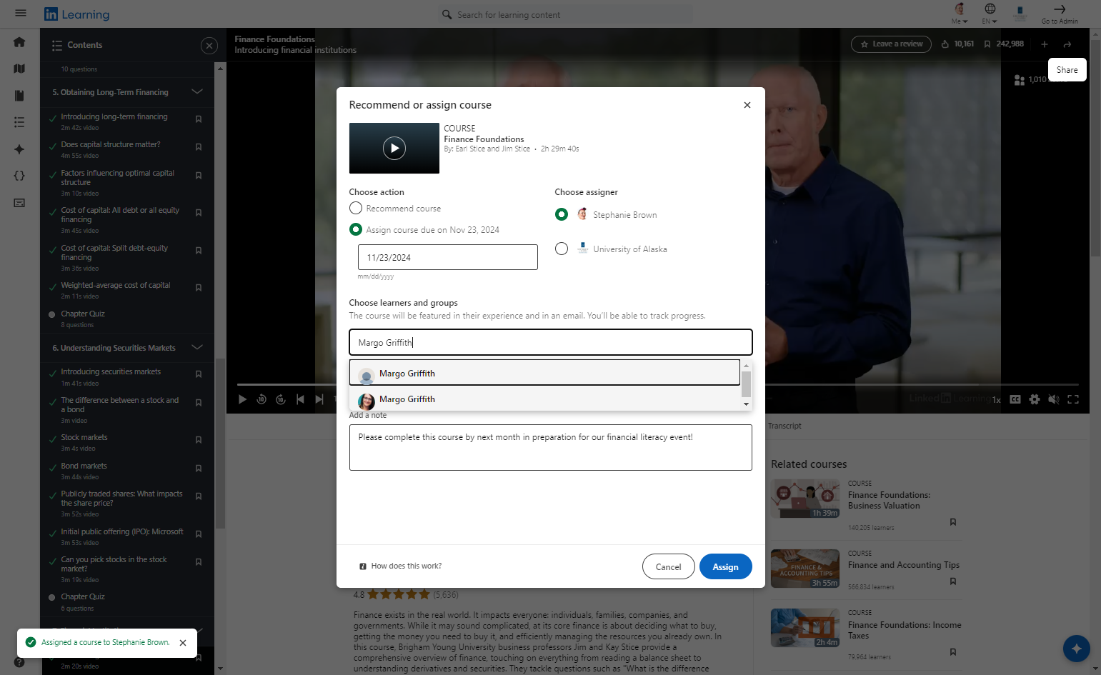
Task: Select Assign course due on date option
Action: 356,229
